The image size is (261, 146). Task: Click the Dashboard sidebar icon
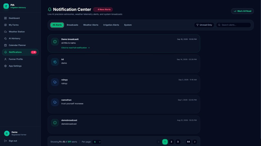(x=6, y=18)
